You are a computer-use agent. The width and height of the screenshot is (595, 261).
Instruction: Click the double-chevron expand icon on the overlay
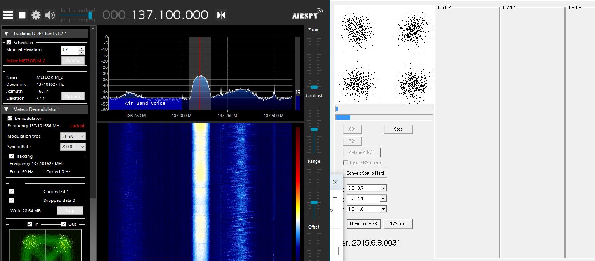332,210
